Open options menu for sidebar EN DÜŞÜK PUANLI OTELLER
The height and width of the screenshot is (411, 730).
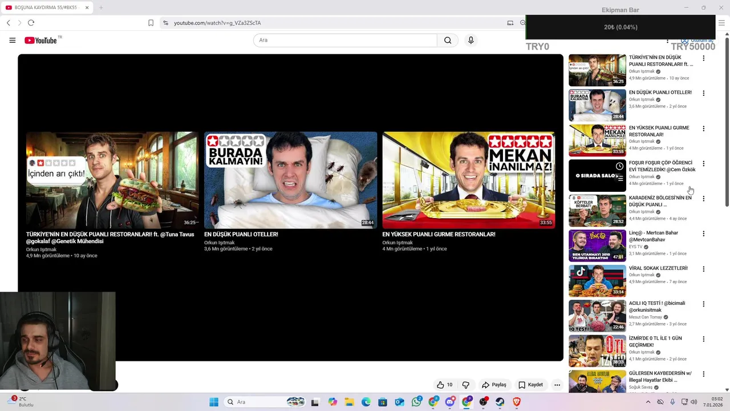point(703,93)
